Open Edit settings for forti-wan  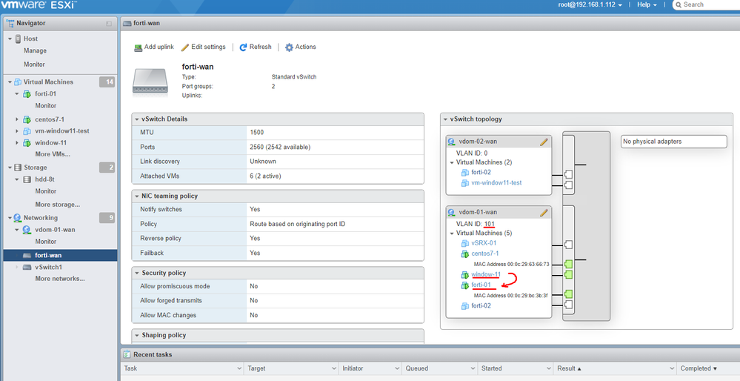click(x=204, y=47)
